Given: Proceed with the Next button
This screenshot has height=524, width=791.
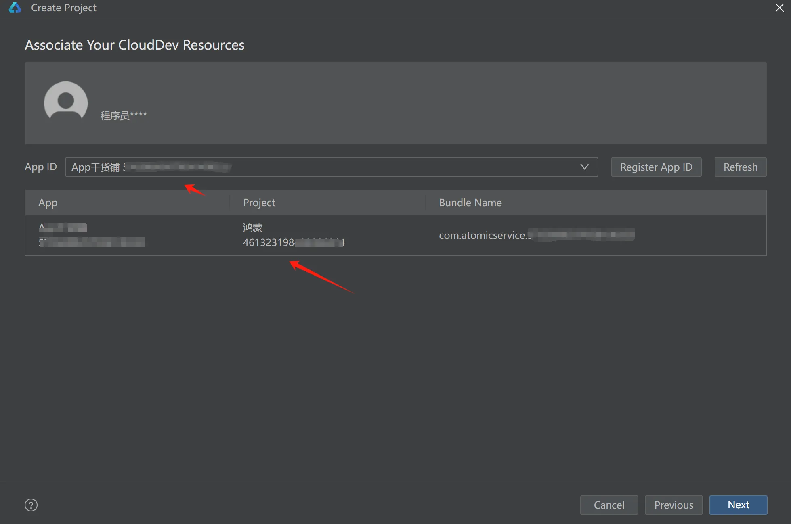Looking at the screenshot, I should click(x=738, y=505).
